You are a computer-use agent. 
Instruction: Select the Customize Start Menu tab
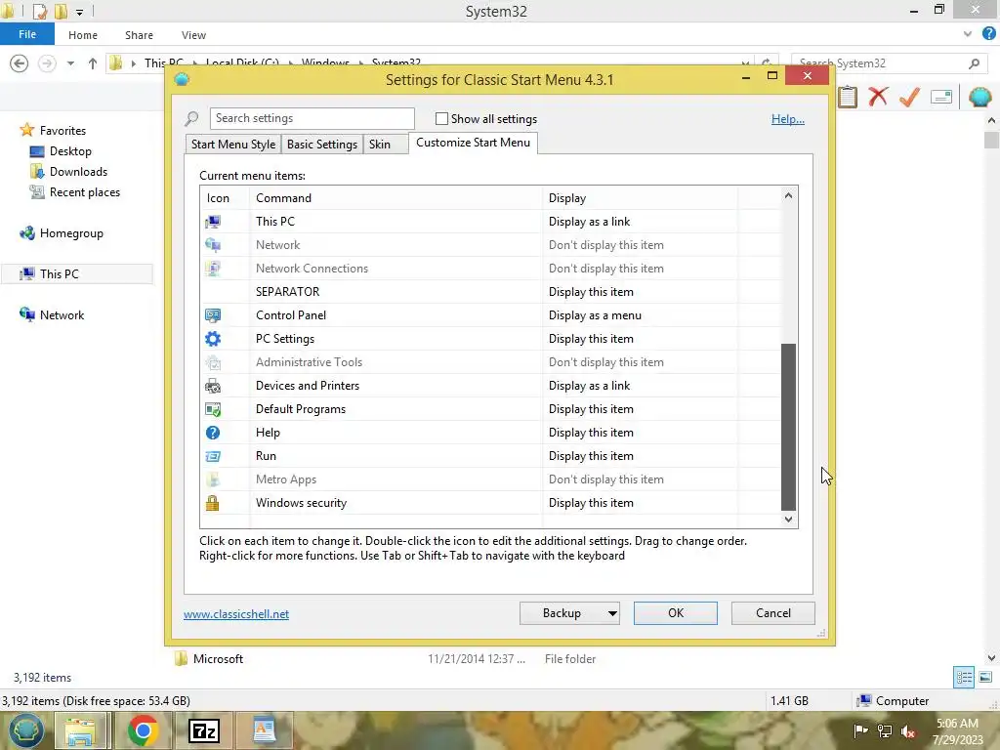coord(474,143)
